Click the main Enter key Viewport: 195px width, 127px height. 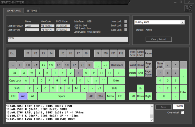tap(116, 81)
